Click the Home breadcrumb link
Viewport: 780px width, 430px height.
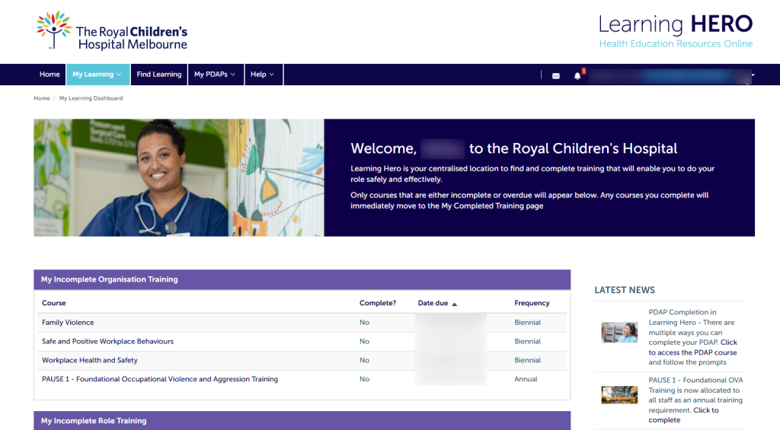[x=42, y=98]
